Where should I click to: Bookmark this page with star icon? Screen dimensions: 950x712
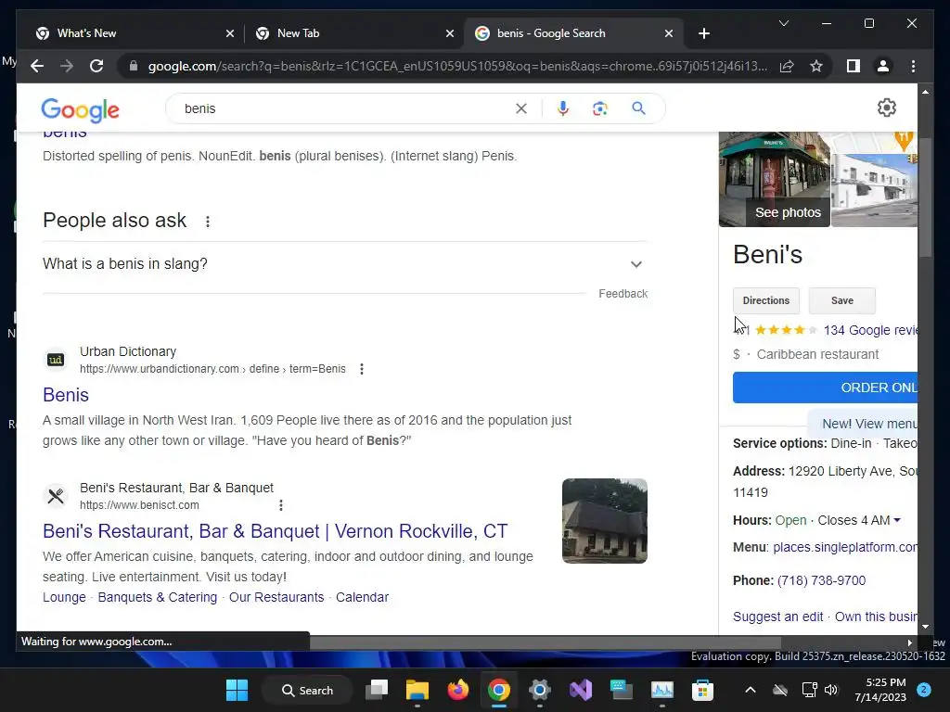point(816,66)
